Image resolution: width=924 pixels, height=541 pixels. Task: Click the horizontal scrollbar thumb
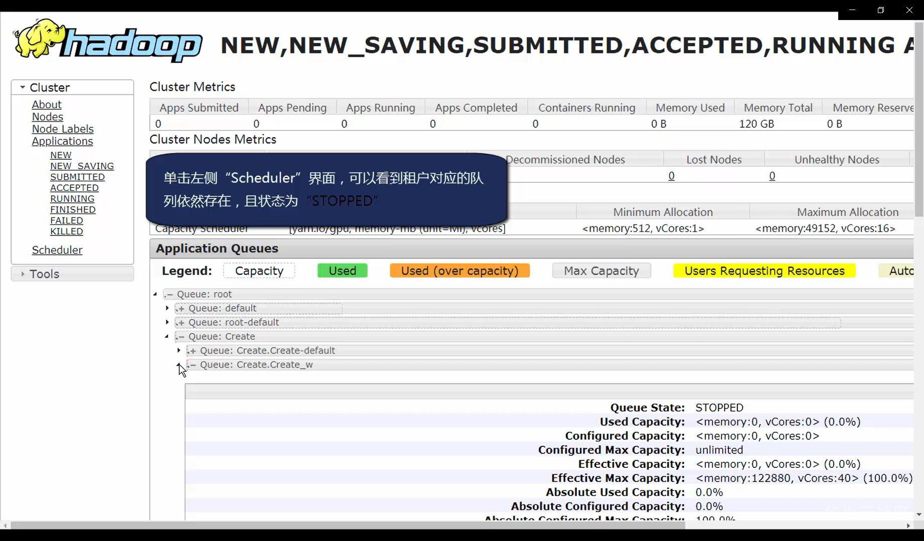click(x=348, y=525)
